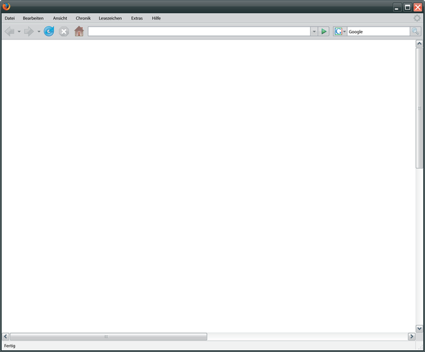425x352 pixels.
Task: Maximize the browser window
Action: click(408, 7)
